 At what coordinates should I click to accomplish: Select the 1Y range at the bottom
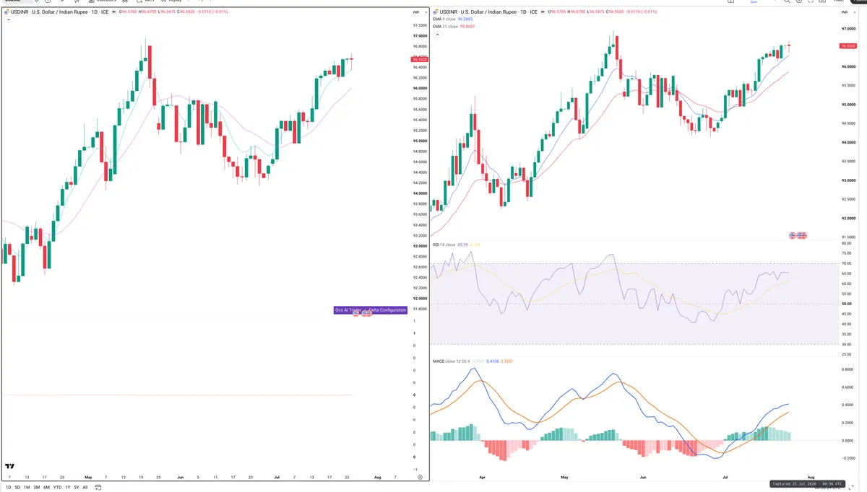tap(67, 488)
